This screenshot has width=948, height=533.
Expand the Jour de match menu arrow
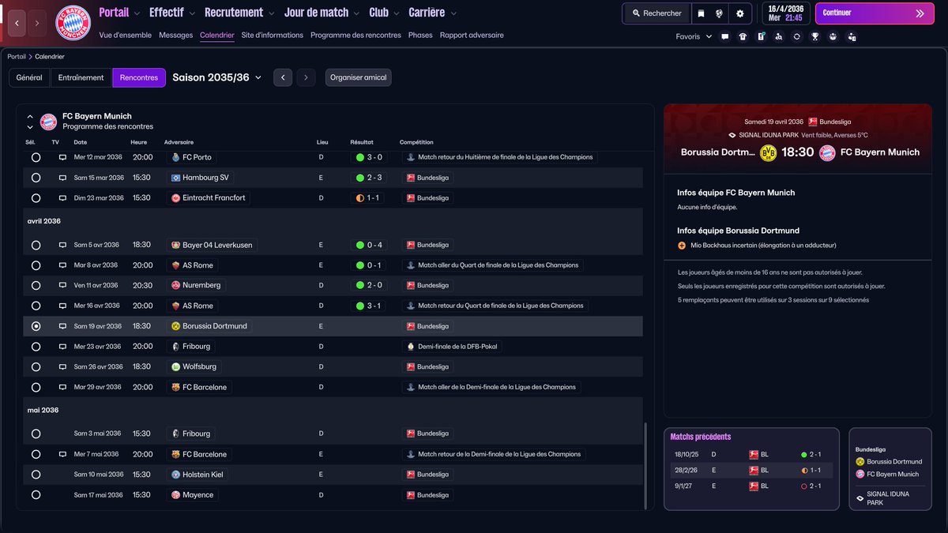pos(357,13)
